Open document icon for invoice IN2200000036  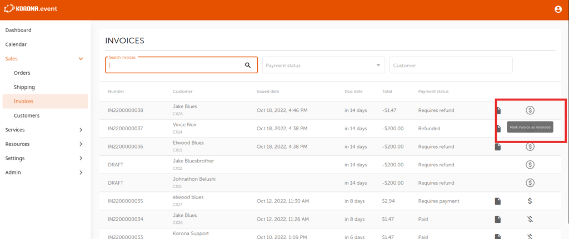coord(498,146)
